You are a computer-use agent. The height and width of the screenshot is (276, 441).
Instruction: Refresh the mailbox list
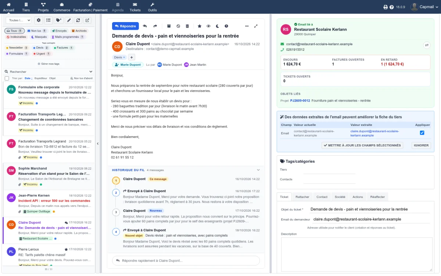coord(78,20)
